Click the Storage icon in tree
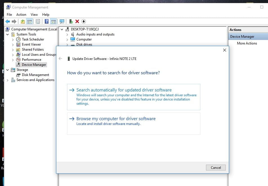Viewport: 268px width, 186px height. 13,70
